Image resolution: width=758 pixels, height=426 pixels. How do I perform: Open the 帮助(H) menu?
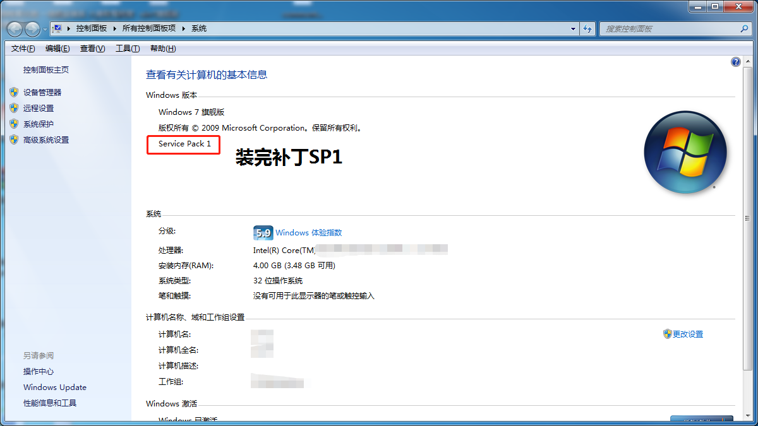click(x=163, y=49)
